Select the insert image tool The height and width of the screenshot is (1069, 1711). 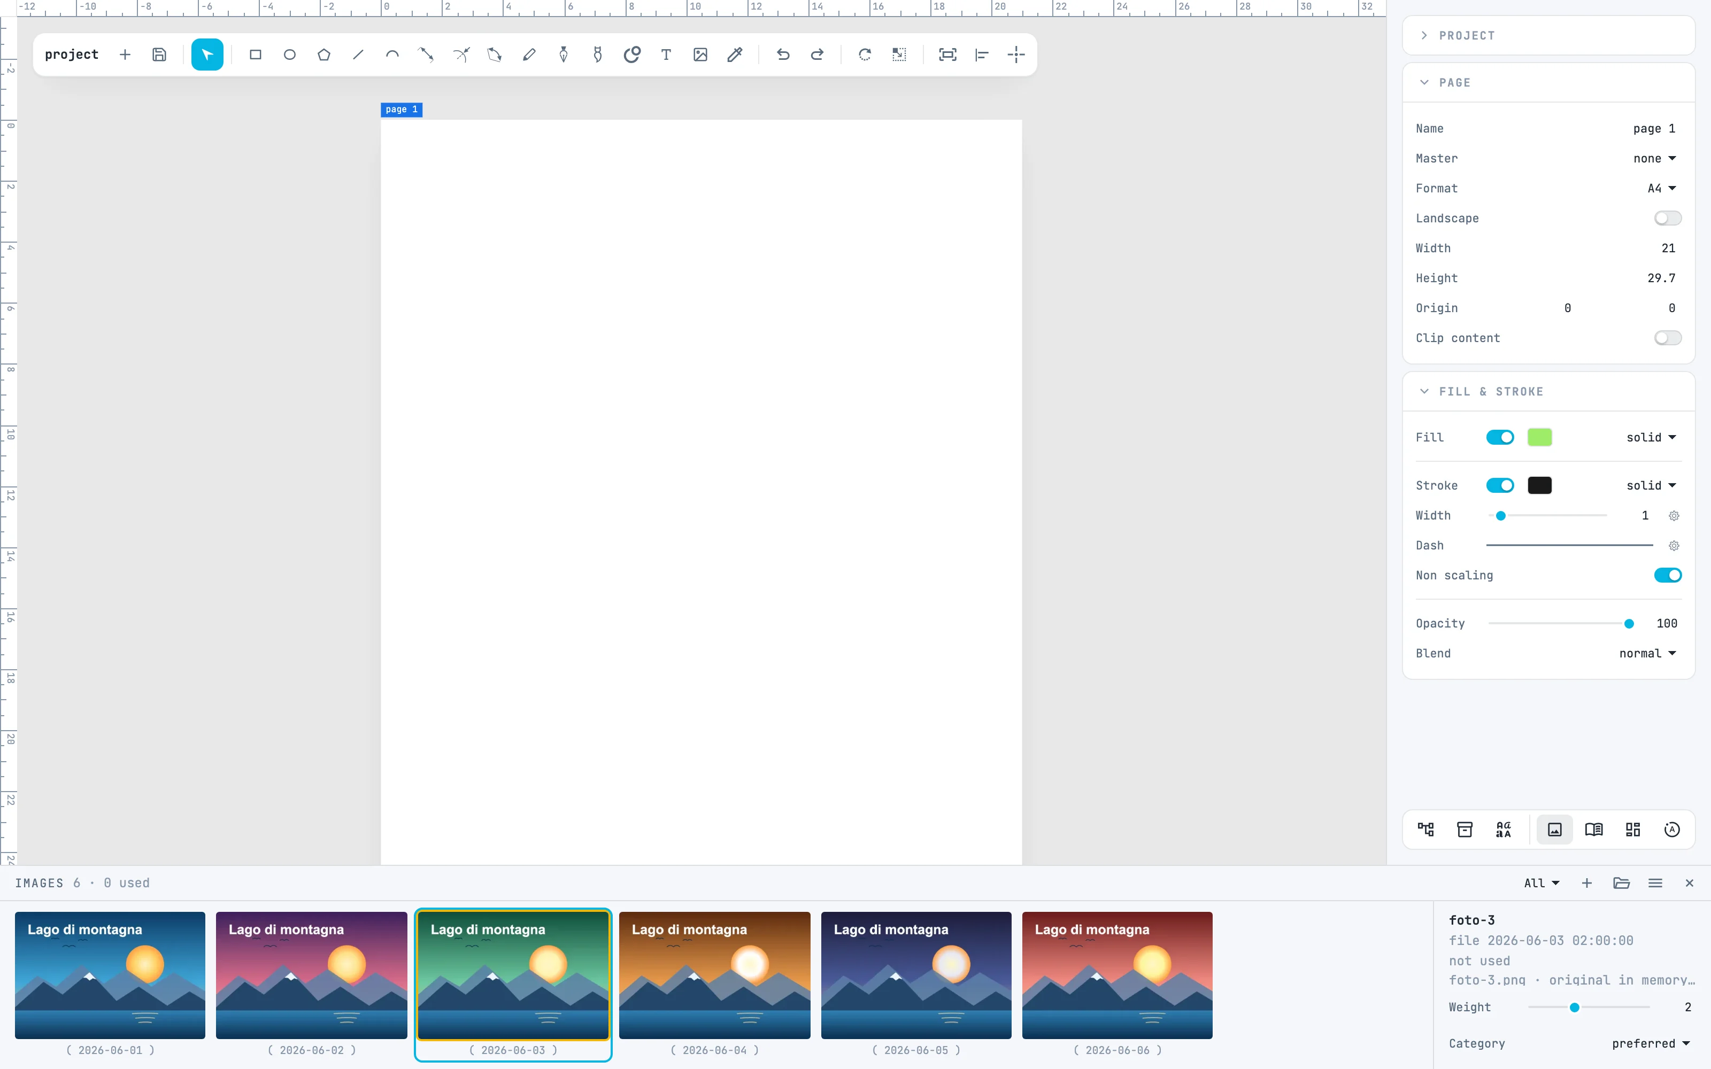[700, 55]
